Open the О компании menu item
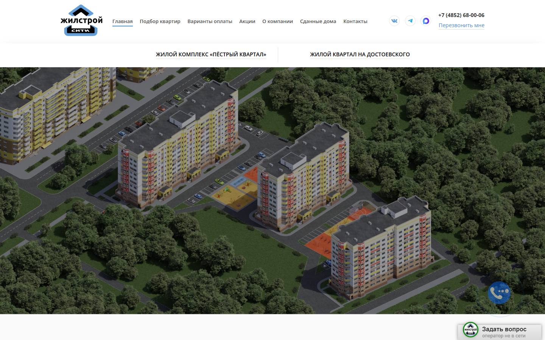This screenshot has width=545, height=340. coord(277,21)
